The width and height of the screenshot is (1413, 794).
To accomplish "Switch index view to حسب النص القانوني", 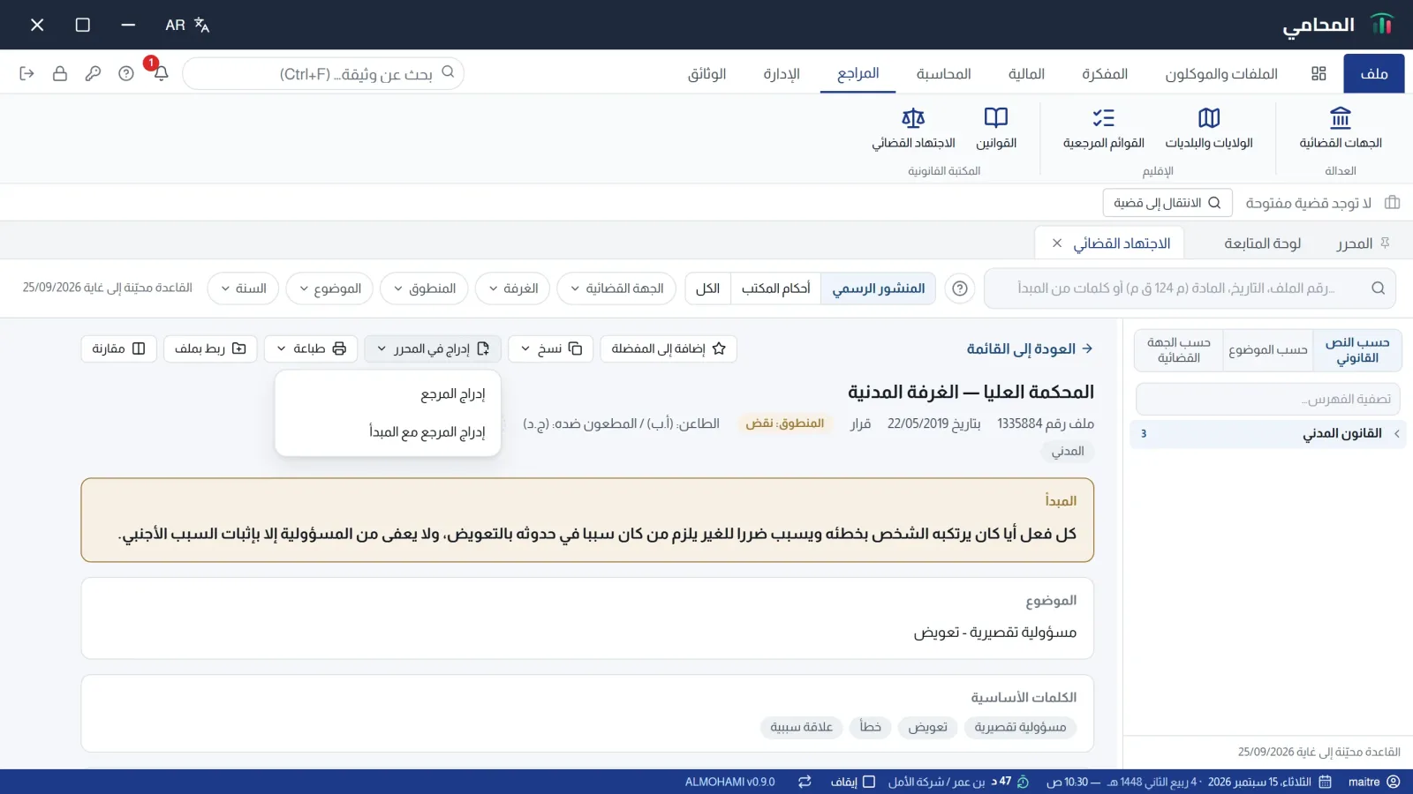I will click(1356, 350).
